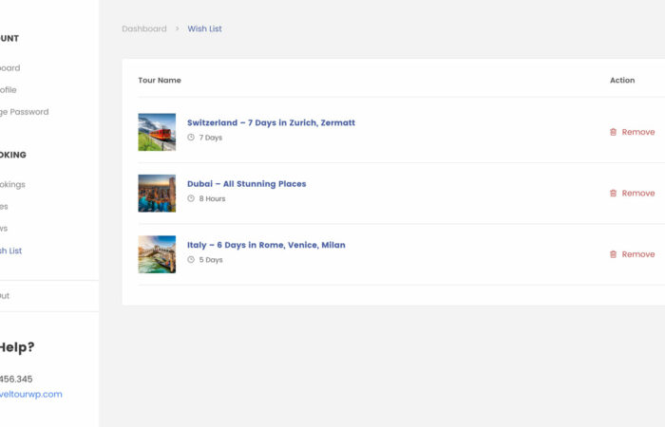Click the trash icon for the Switzerland tour
Image resolution: width=665 pixels, height=427 pixels.
click(613, 132)
